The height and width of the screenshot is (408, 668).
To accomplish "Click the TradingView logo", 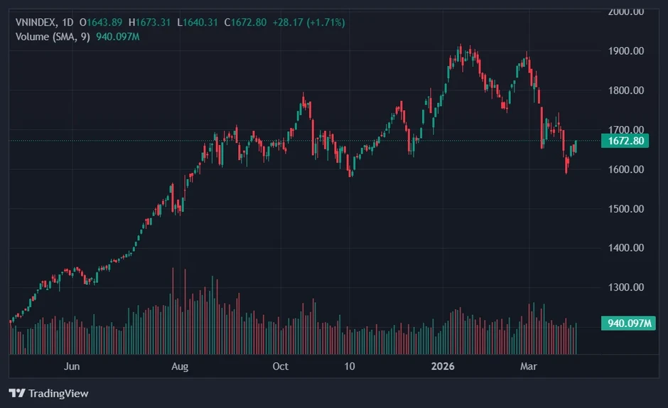I will (17, 393).
